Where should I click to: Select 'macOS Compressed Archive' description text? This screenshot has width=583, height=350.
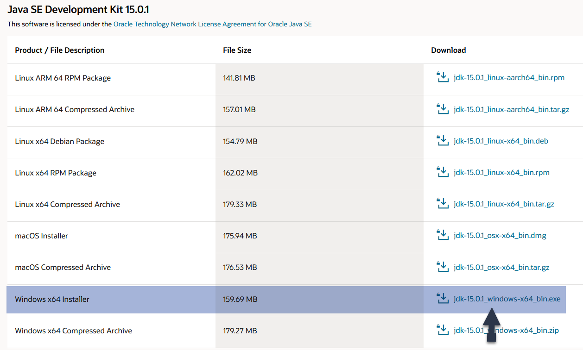click(x=63, y=268)
